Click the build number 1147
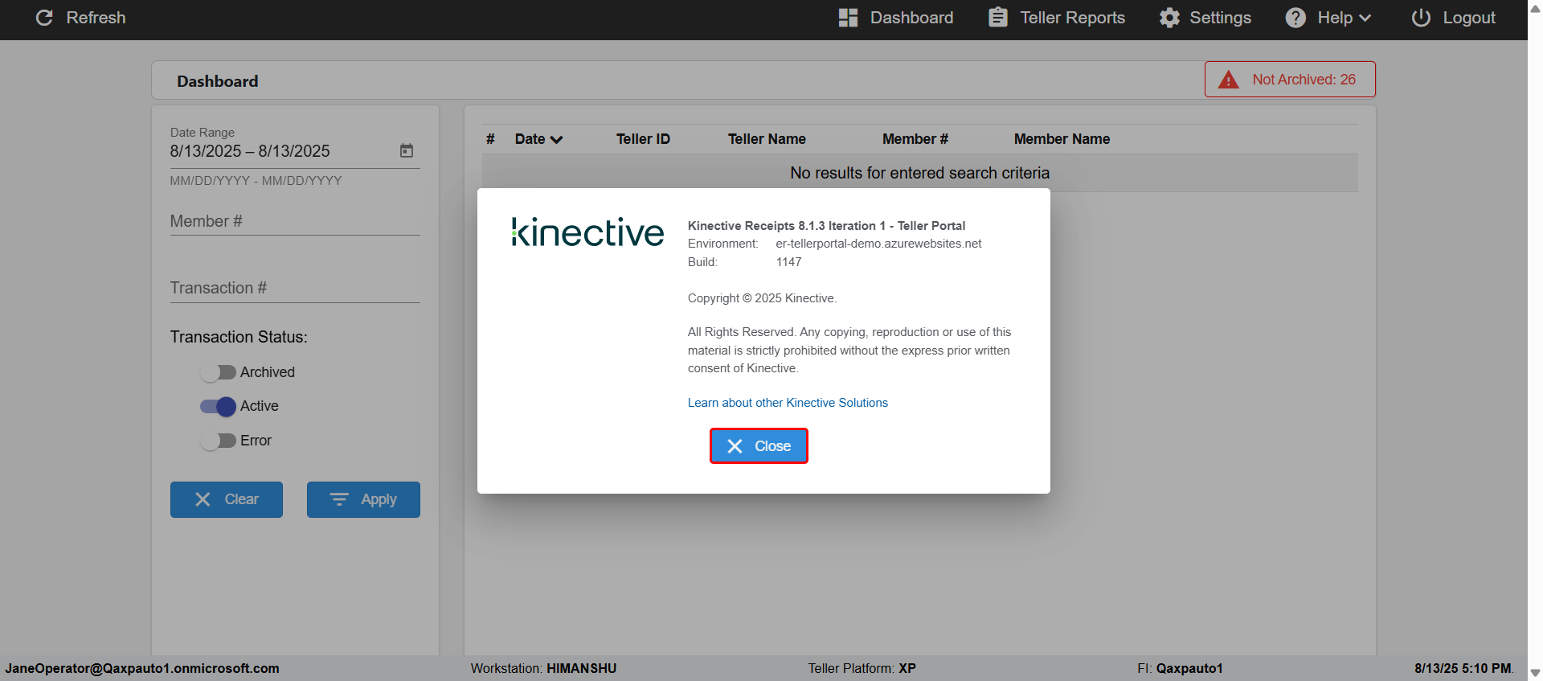The height and width of the screenshot is (681, 1543). (788, 262)
